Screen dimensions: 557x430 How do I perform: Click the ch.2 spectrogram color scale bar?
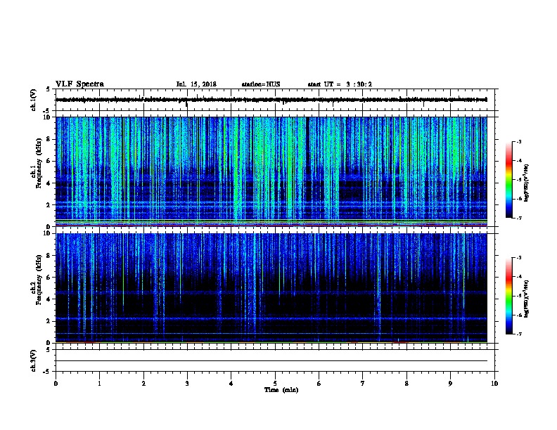509,296
